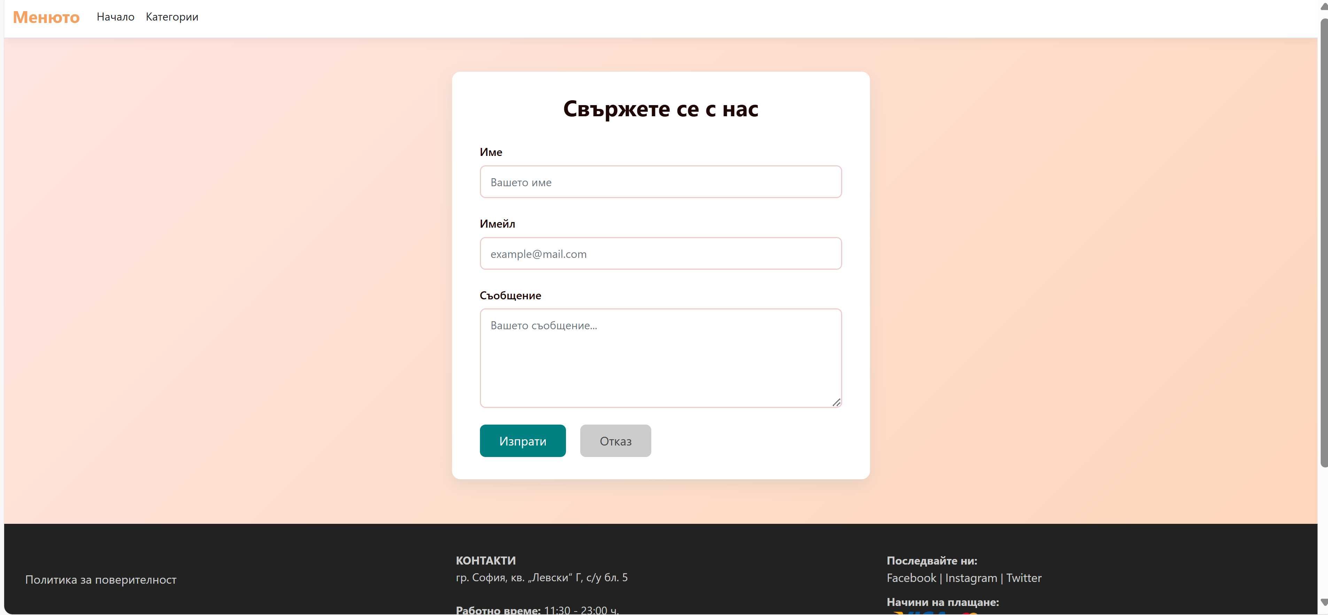Cancel using the Отказ button
1328x615 pixels.
pyautogui.click(x=615, y=441)
